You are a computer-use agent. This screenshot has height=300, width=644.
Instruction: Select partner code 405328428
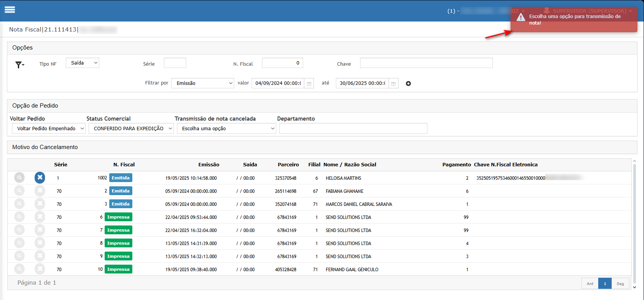(x=286, y=270)
